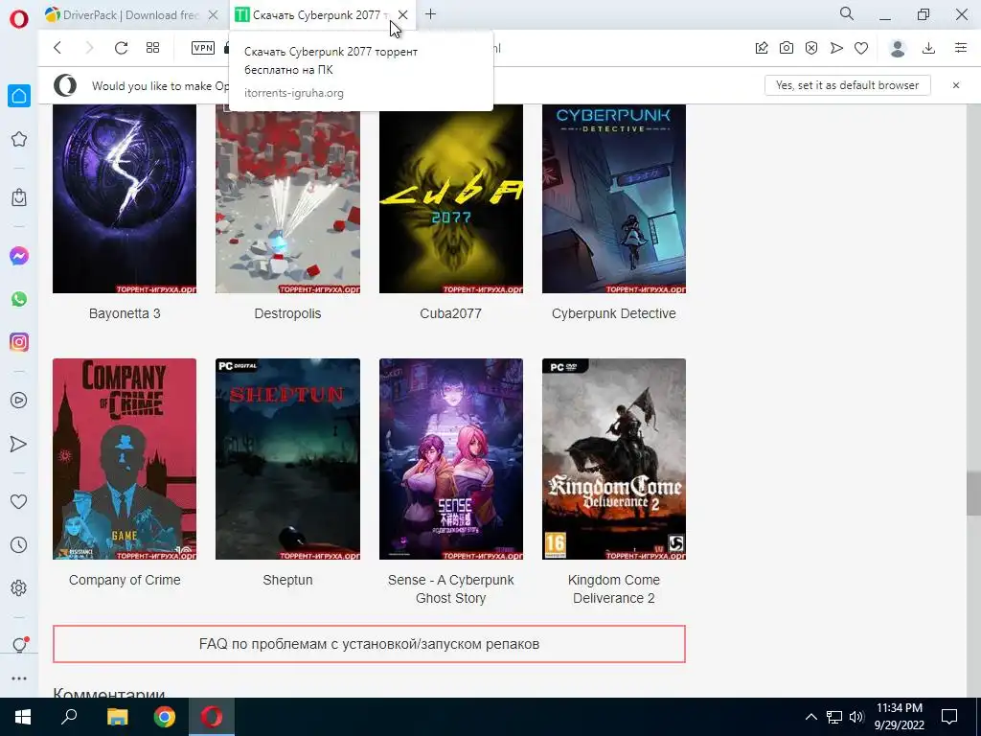Viewport: 981px width, 736px height.
Task: Open WhatsApp in the sidebar
Action: (19, 299)
